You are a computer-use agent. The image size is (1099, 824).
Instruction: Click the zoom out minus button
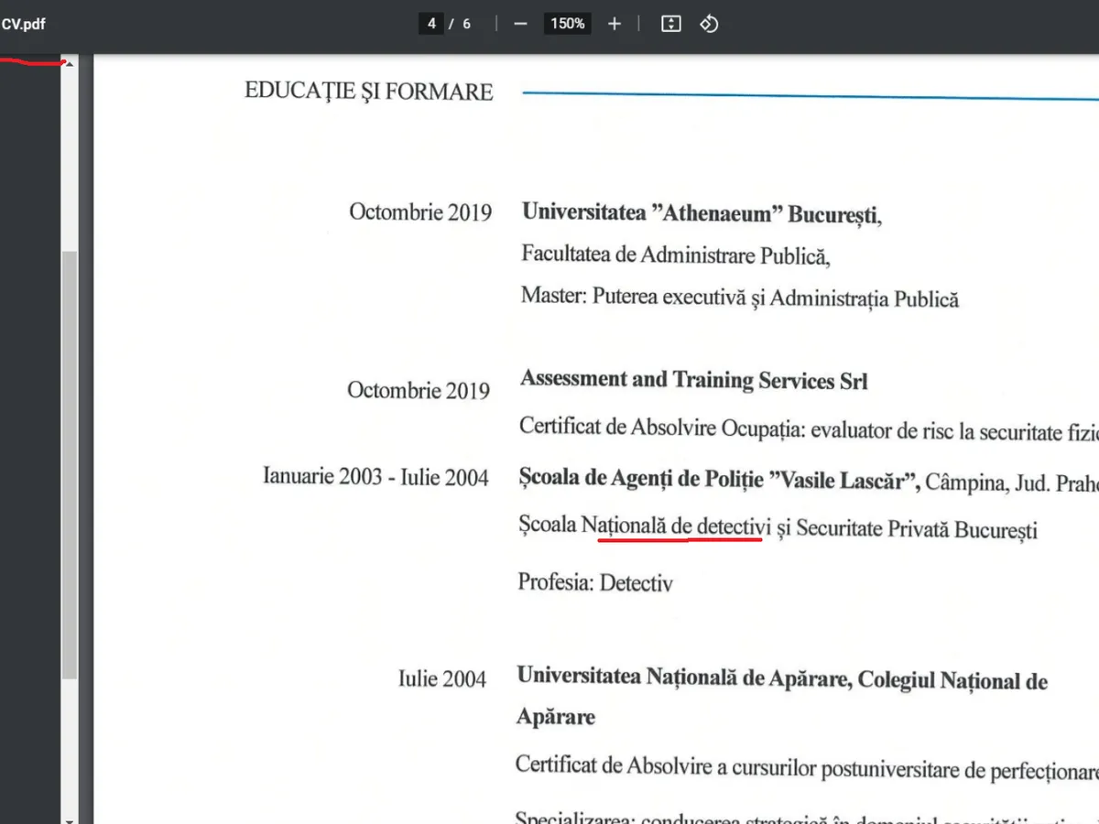520,24
